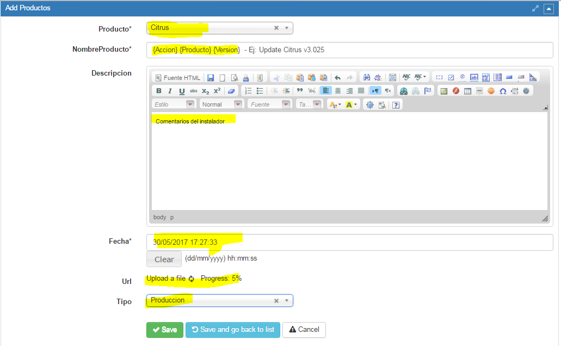Toggle Block Quote formatting
The width and height of the screenshot is (561, 346).
(x=300, y=91)
